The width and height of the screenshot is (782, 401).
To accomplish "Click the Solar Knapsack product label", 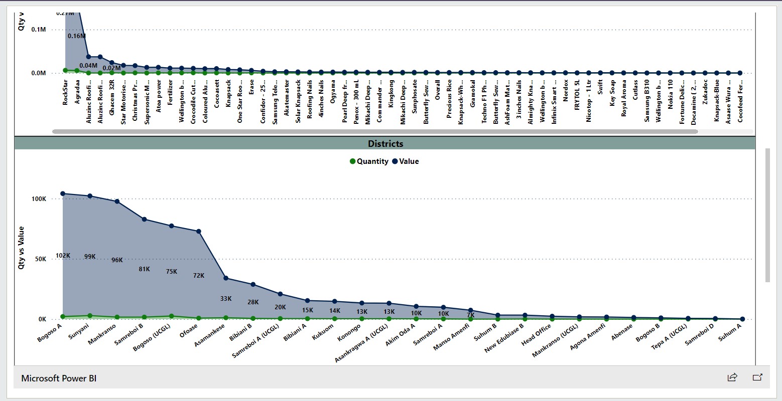I will pyautogui.click(x=298, y=101).
